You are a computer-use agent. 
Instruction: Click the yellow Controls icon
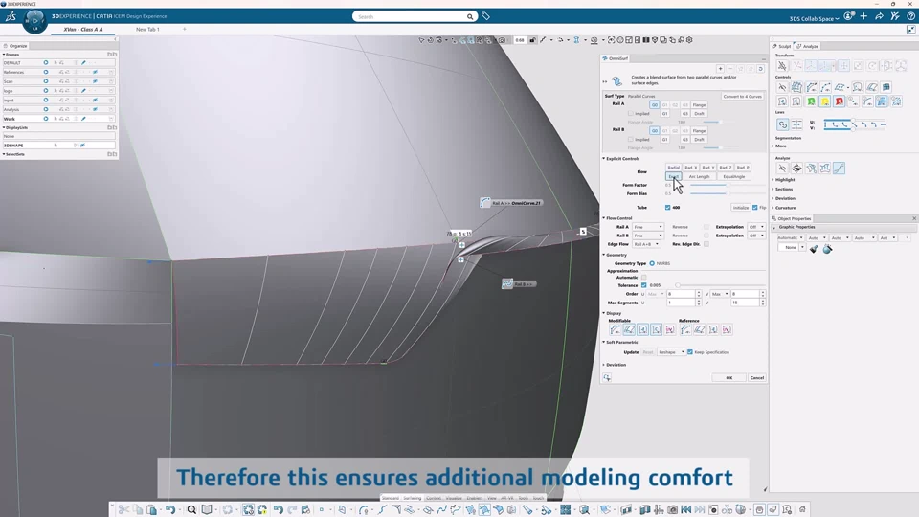point(825,102)
